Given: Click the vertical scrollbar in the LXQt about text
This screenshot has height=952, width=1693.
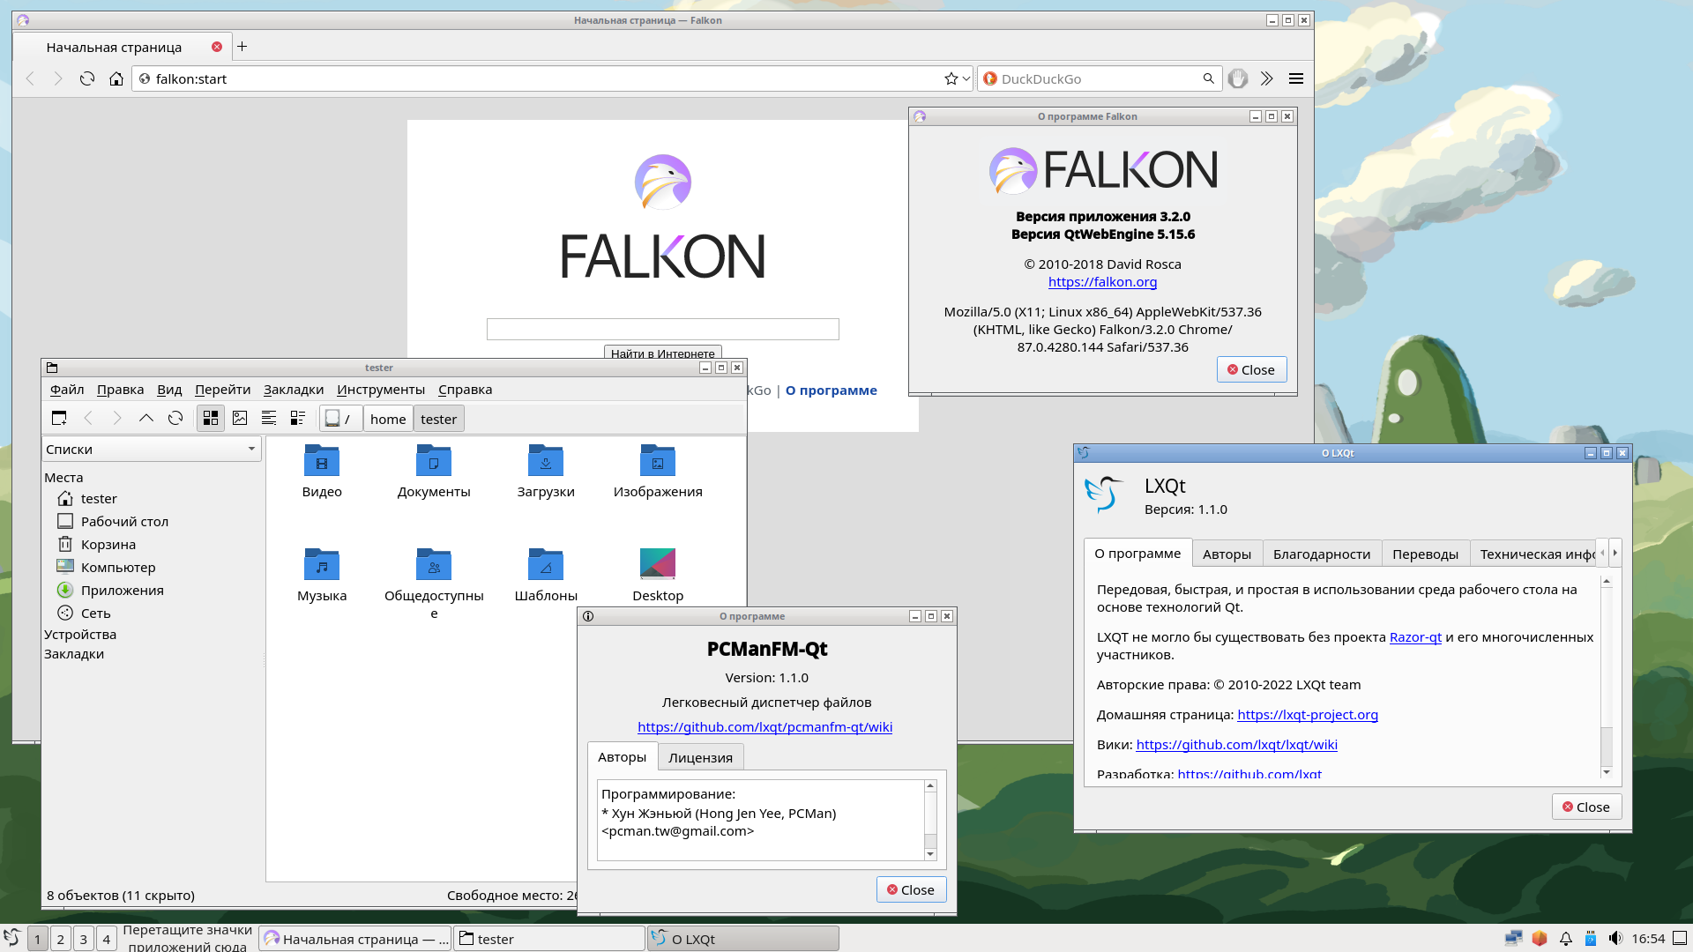Looking at the screenshot, I should click(x=1607, y=676).
